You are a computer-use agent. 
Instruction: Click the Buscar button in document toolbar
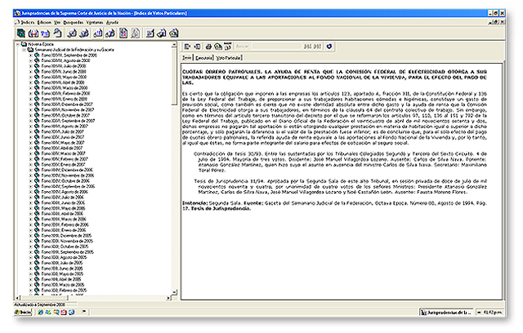click(x=243, y=47)
